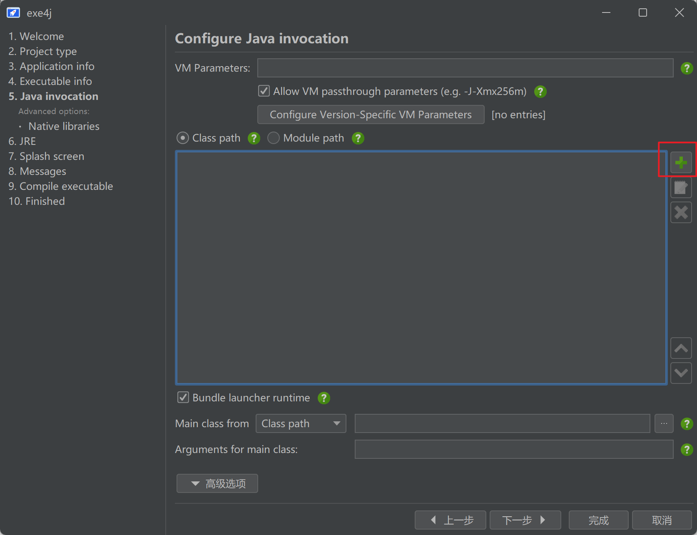Click help icon beside Bundle launcher runtime
Viewport: 697px width, 535px height.
324,398
